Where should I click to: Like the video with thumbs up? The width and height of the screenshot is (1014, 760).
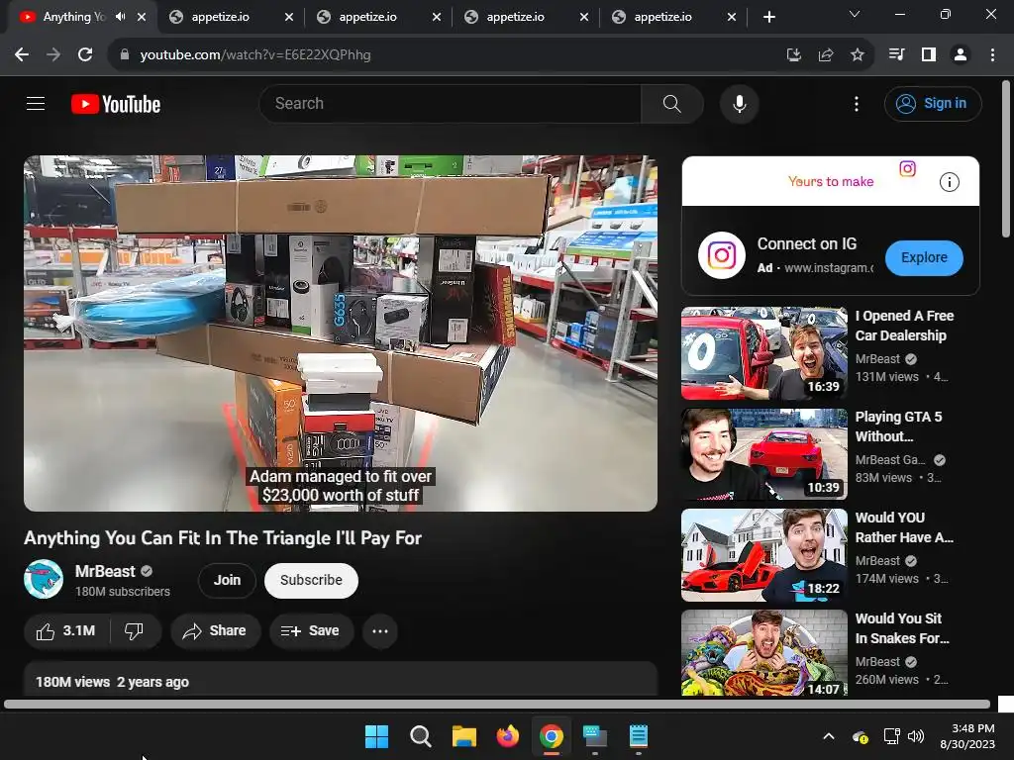pyautogui.click(x=66, y=630)
